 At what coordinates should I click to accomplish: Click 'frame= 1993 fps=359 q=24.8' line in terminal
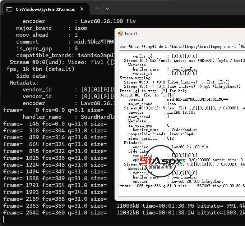point(55,192)
